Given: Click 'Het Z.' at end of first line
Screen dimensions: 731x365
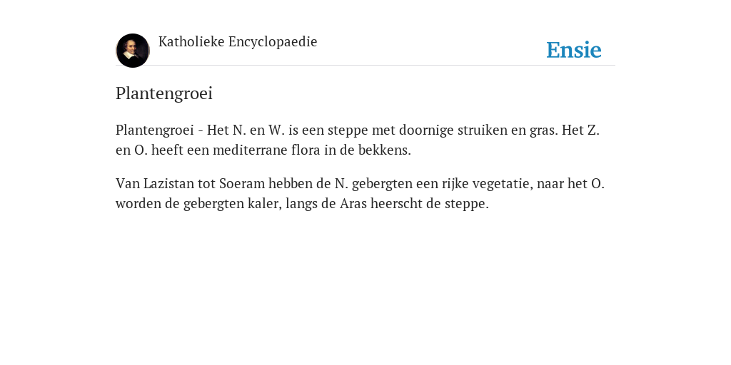Looking at the screenshot, I should tap(580, 130).
